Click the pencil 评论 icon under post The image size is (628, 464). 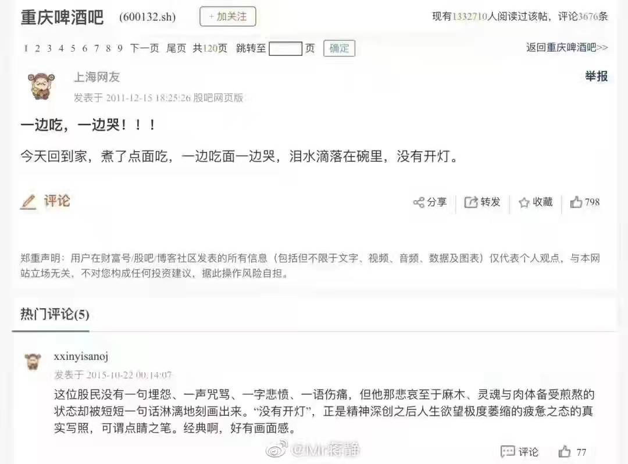click(x=28, y=201)
